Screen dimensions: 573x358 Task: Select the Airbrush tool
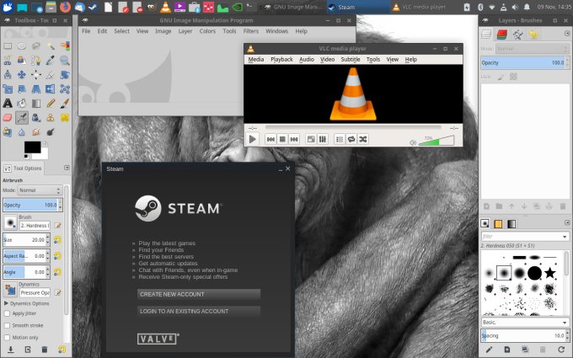[22, 117]
